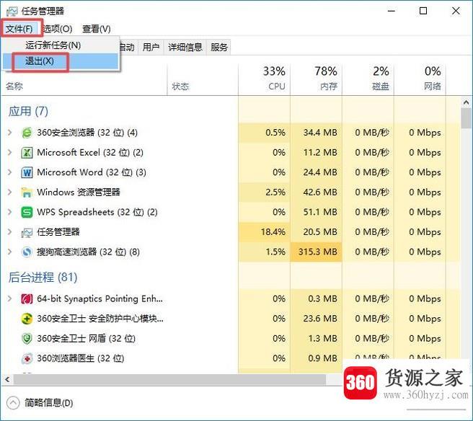Sort by the 磁盘 column header
This screenshot has width=473, height=421.
[368, 79]
